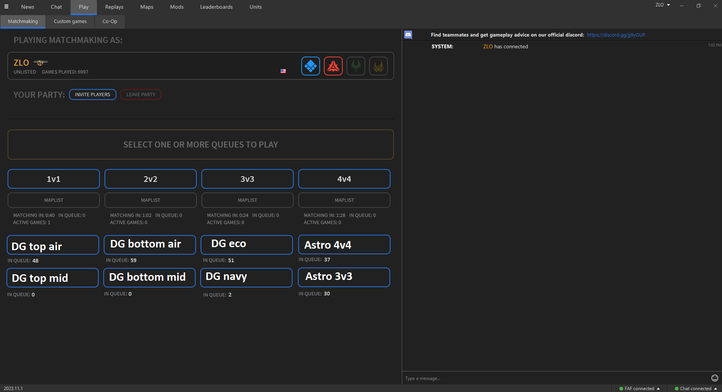
Task: Switch to the Replays tab
Action: pos(114,7)
